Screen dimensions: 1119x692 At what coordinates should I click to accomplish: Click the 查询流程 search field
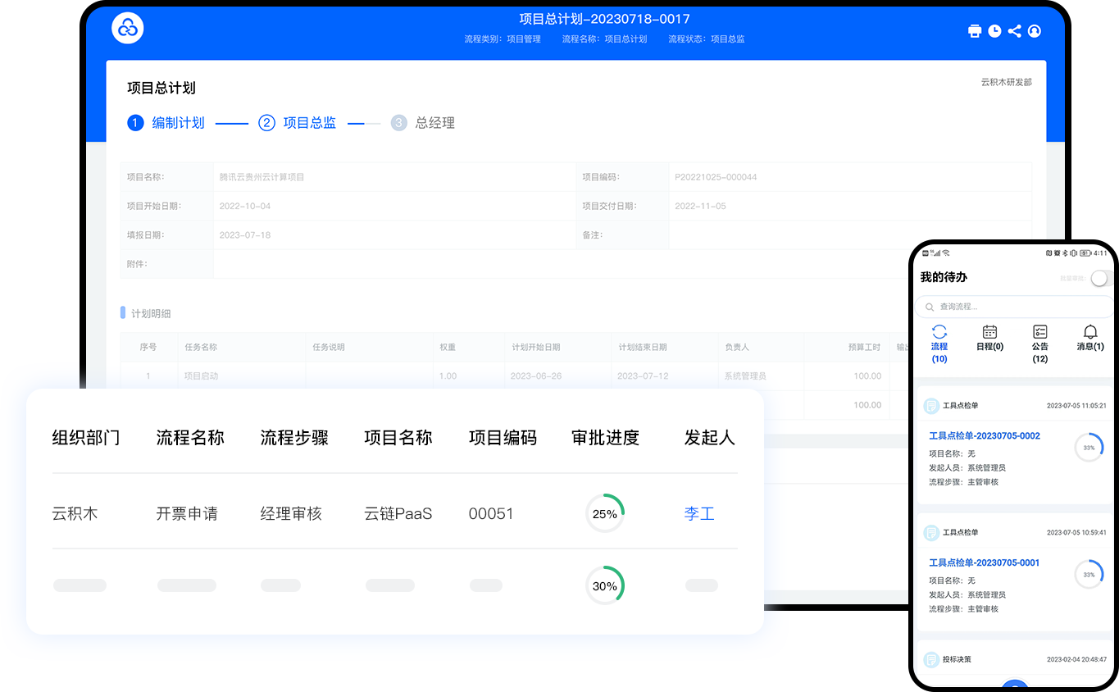click(x=1013, y=307)
